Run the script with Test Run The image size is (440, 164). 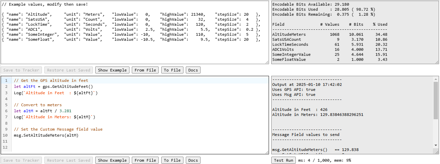point(283,160)
